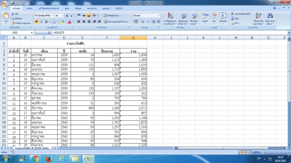This screenshot has height=163, width=291.
Task: Open the Clear dropdown
Action: (x=236, y=23)
